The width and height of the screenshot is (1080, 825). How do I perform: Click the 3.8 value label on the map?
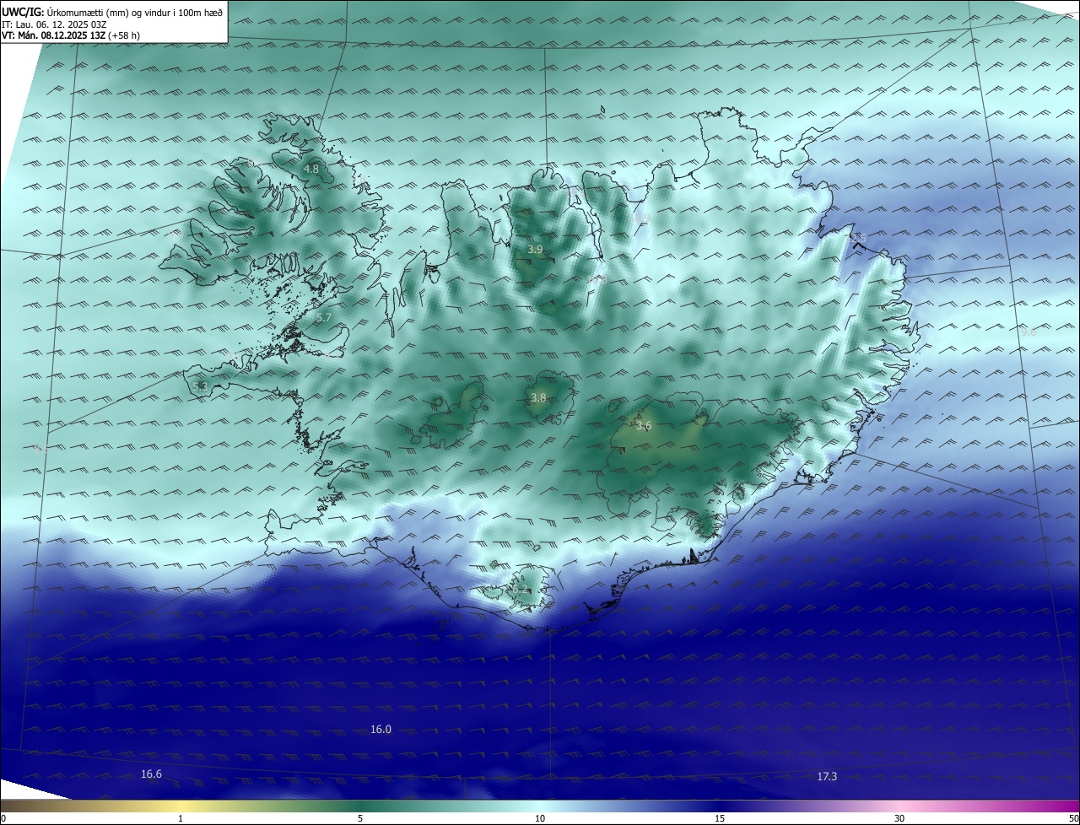click(x=538, y=397)
